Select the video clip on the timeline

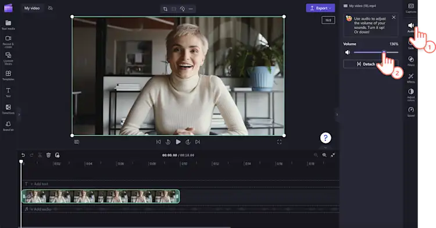(x=101, y=197)
